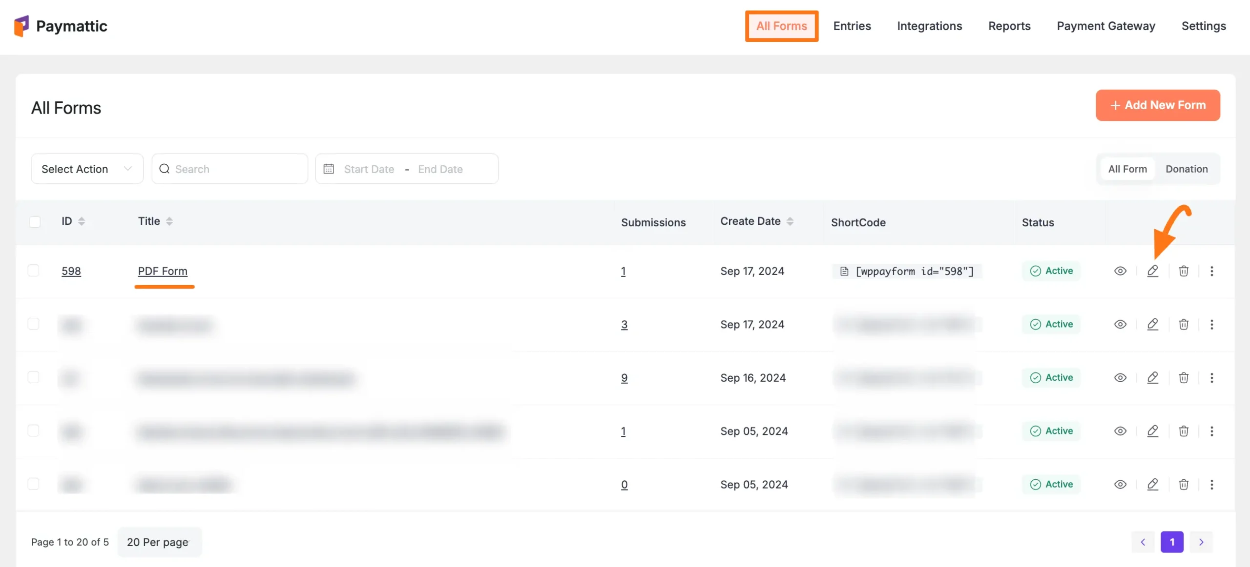Click the Paymattic logo icon
This screenshot has height=567, width=1250.
[21, 26]
